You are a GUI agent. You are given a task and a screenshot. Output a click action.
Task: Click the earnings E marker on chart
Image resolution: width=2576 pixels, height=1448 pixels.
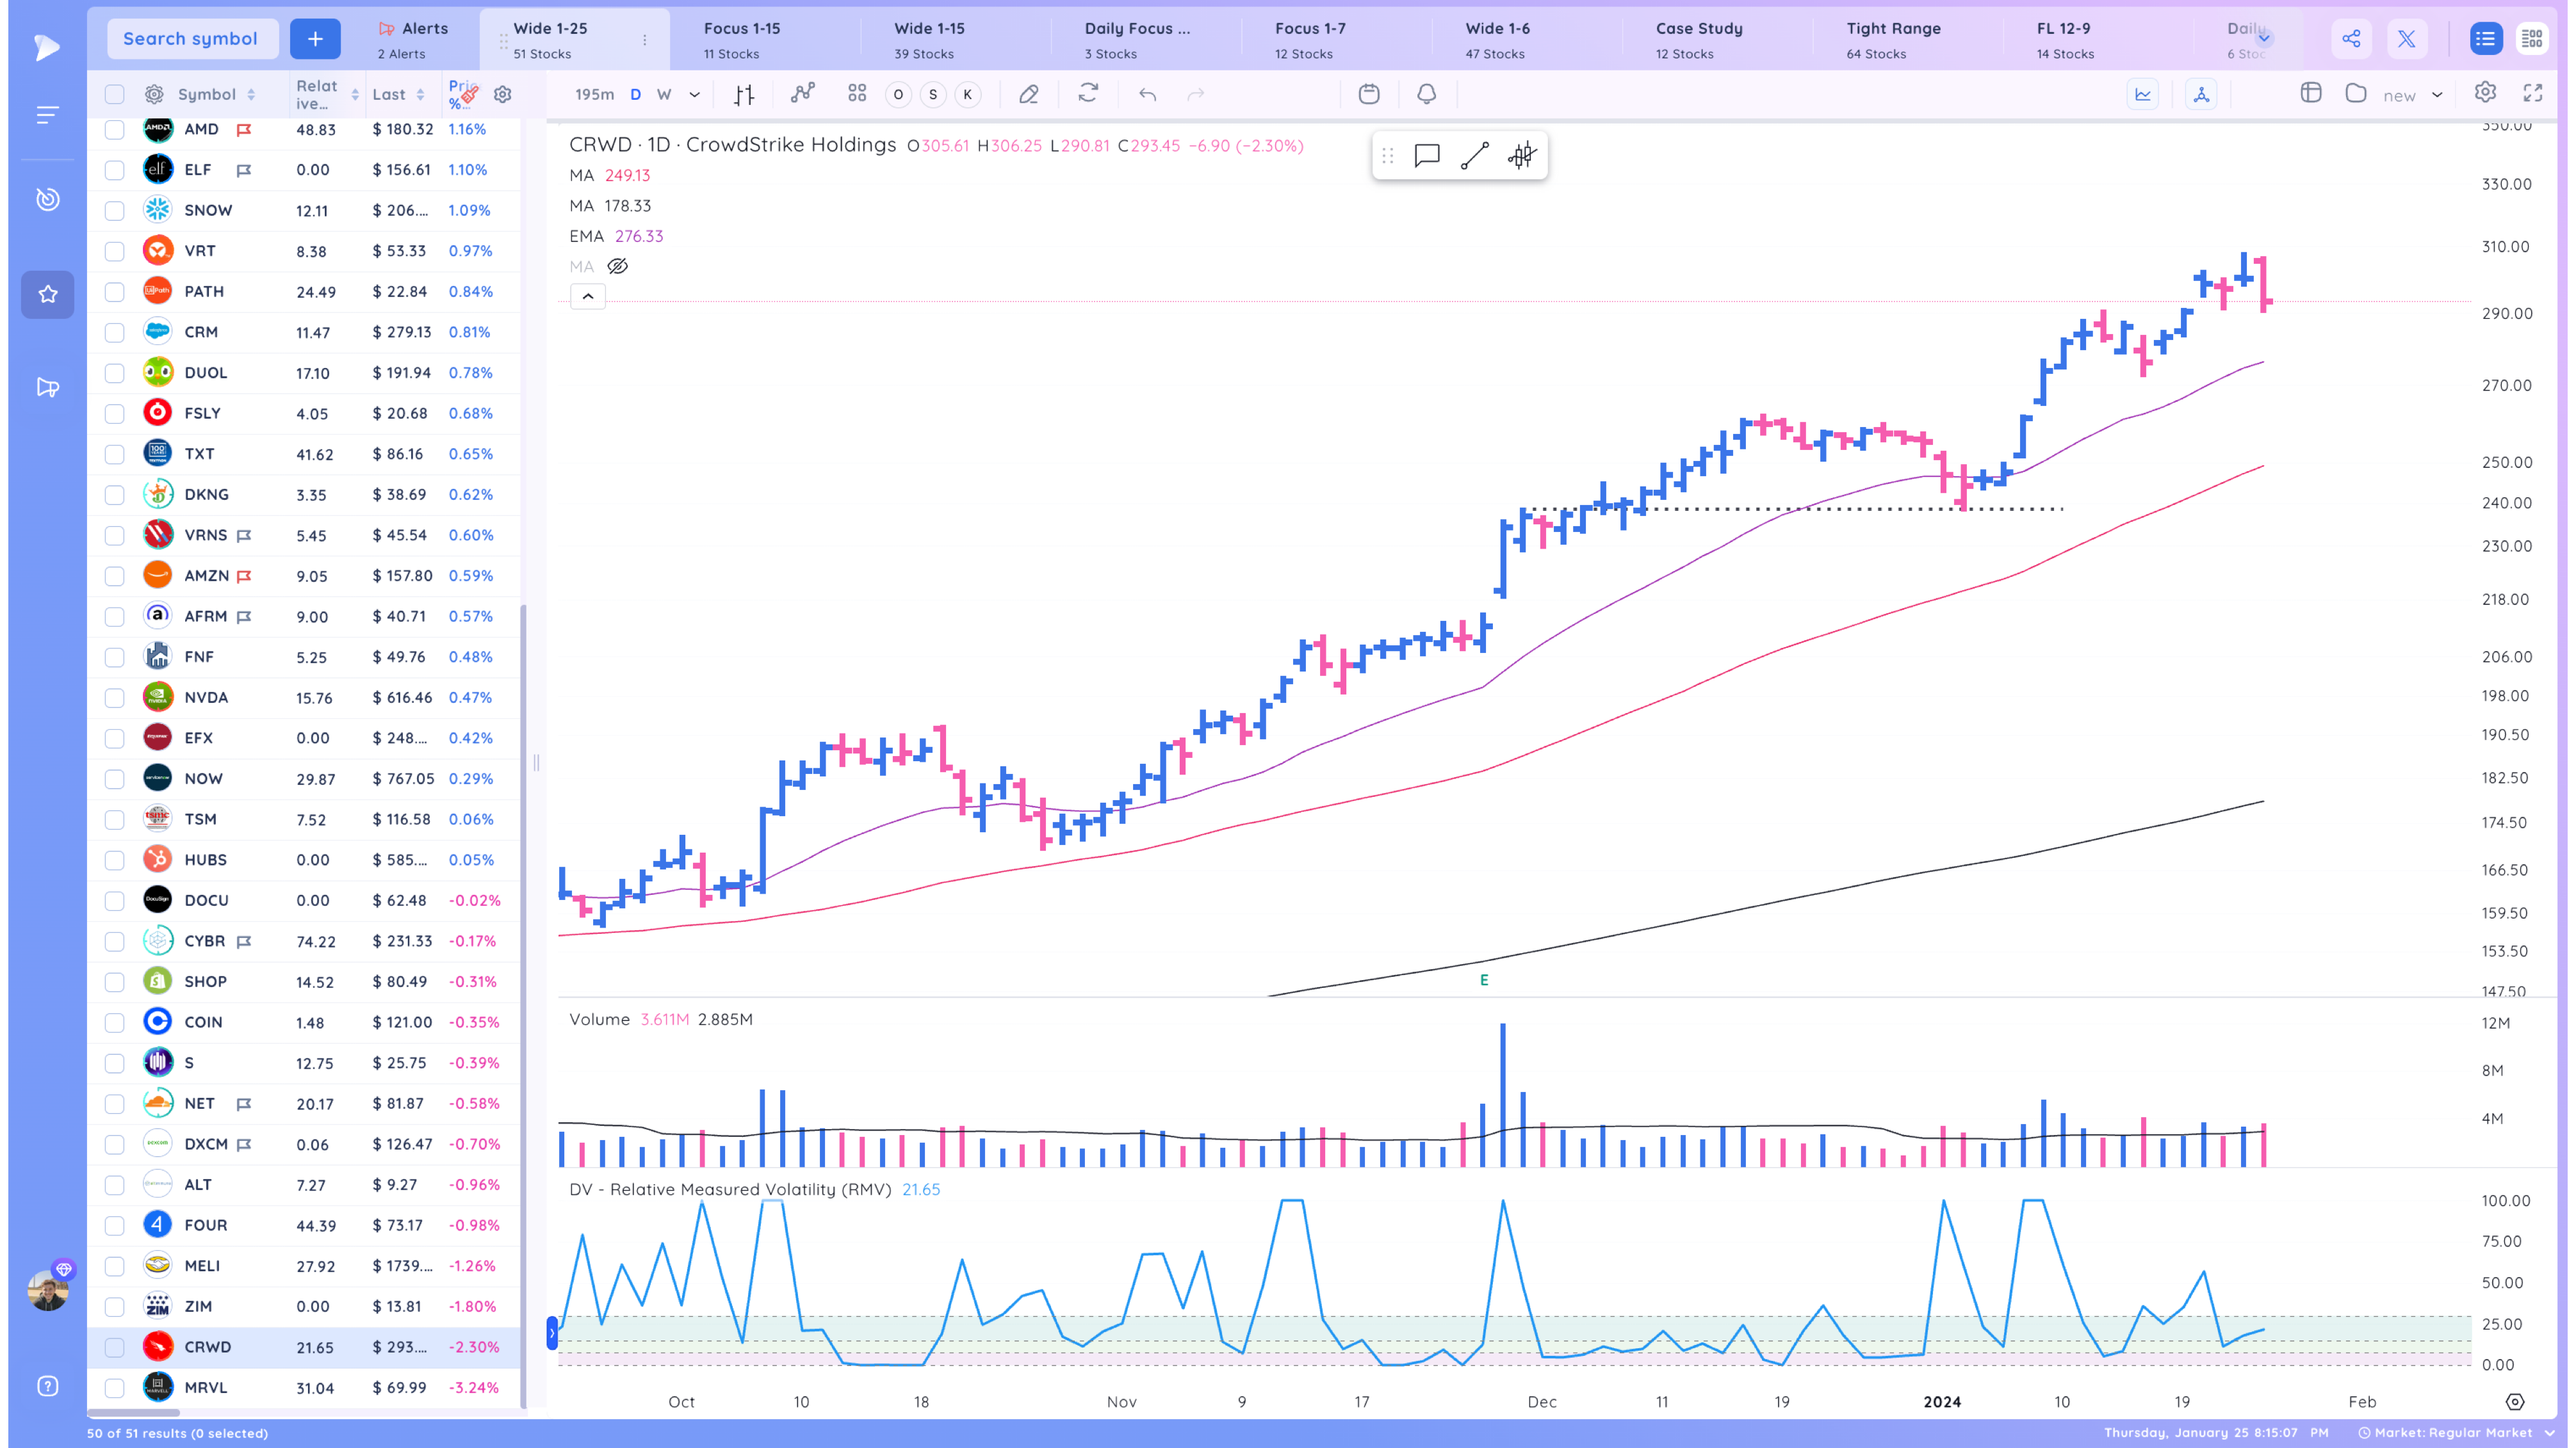1484,980
